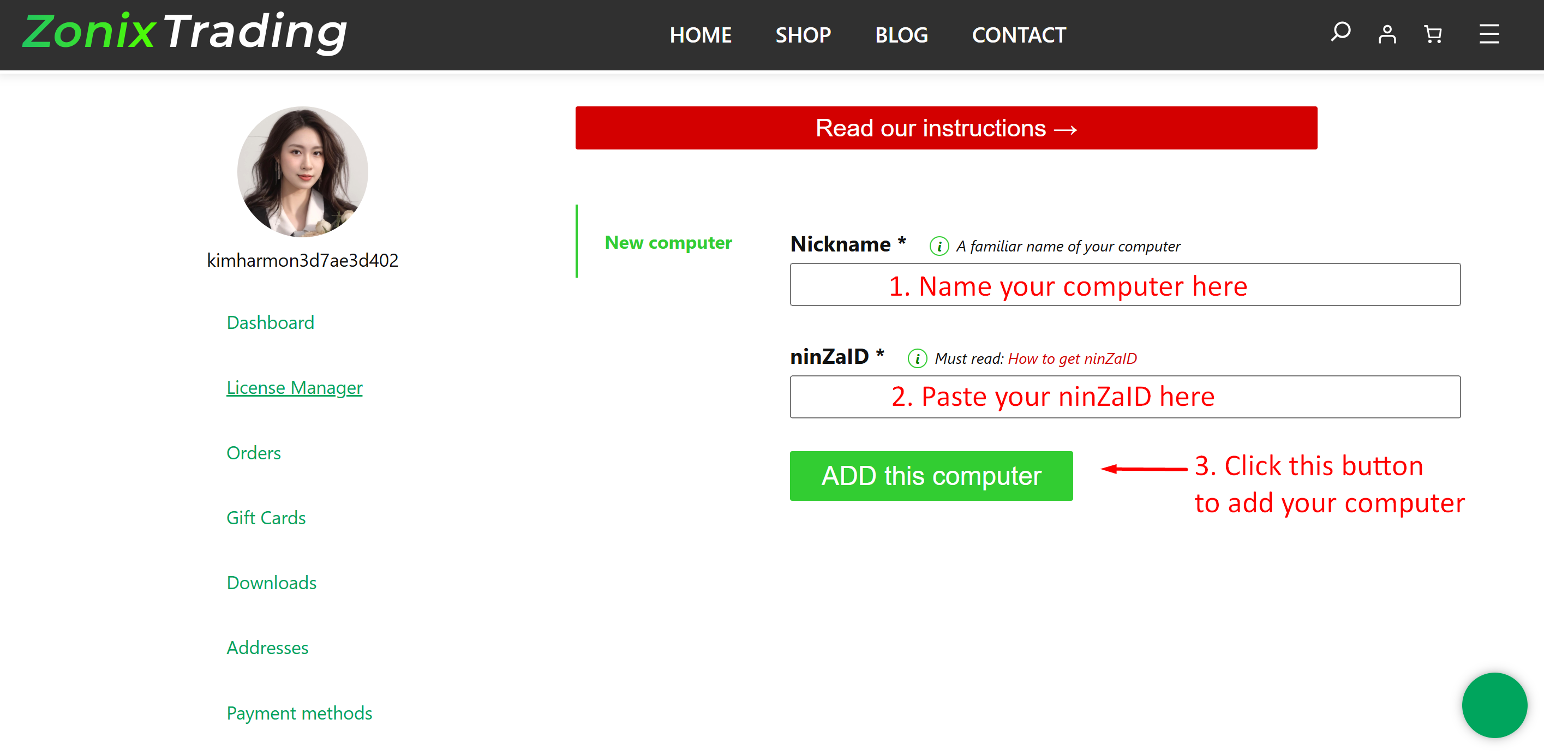Screen dimensions: 1544x755
Task: Open the CONTACT menu item
Action: (x=1019, y=35)
